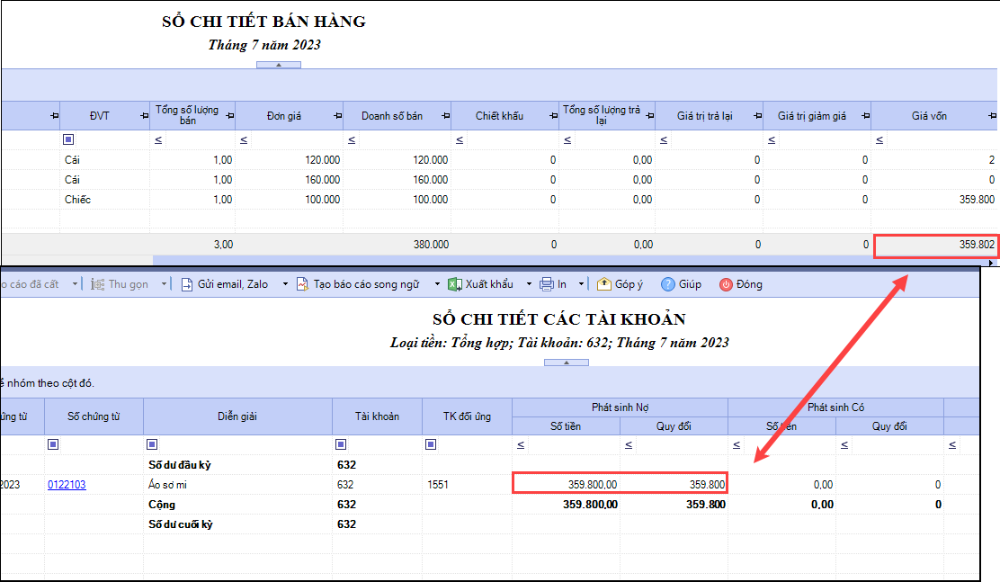The image size is (1000, 582).
Task: Toggle filter box under Diễn giải column
Action: [152, 444]
